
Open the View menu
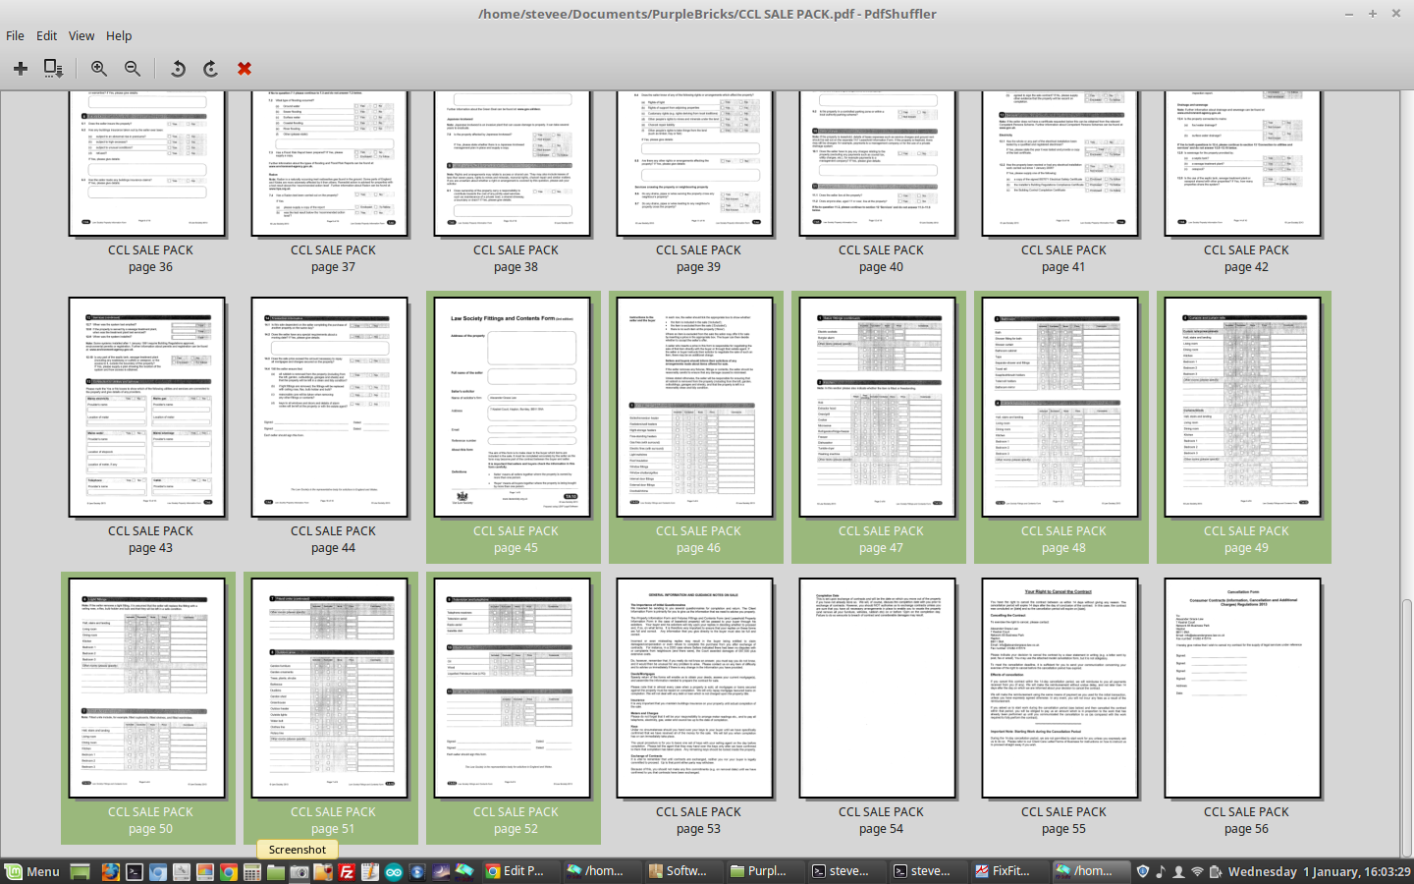pos(82,35)
